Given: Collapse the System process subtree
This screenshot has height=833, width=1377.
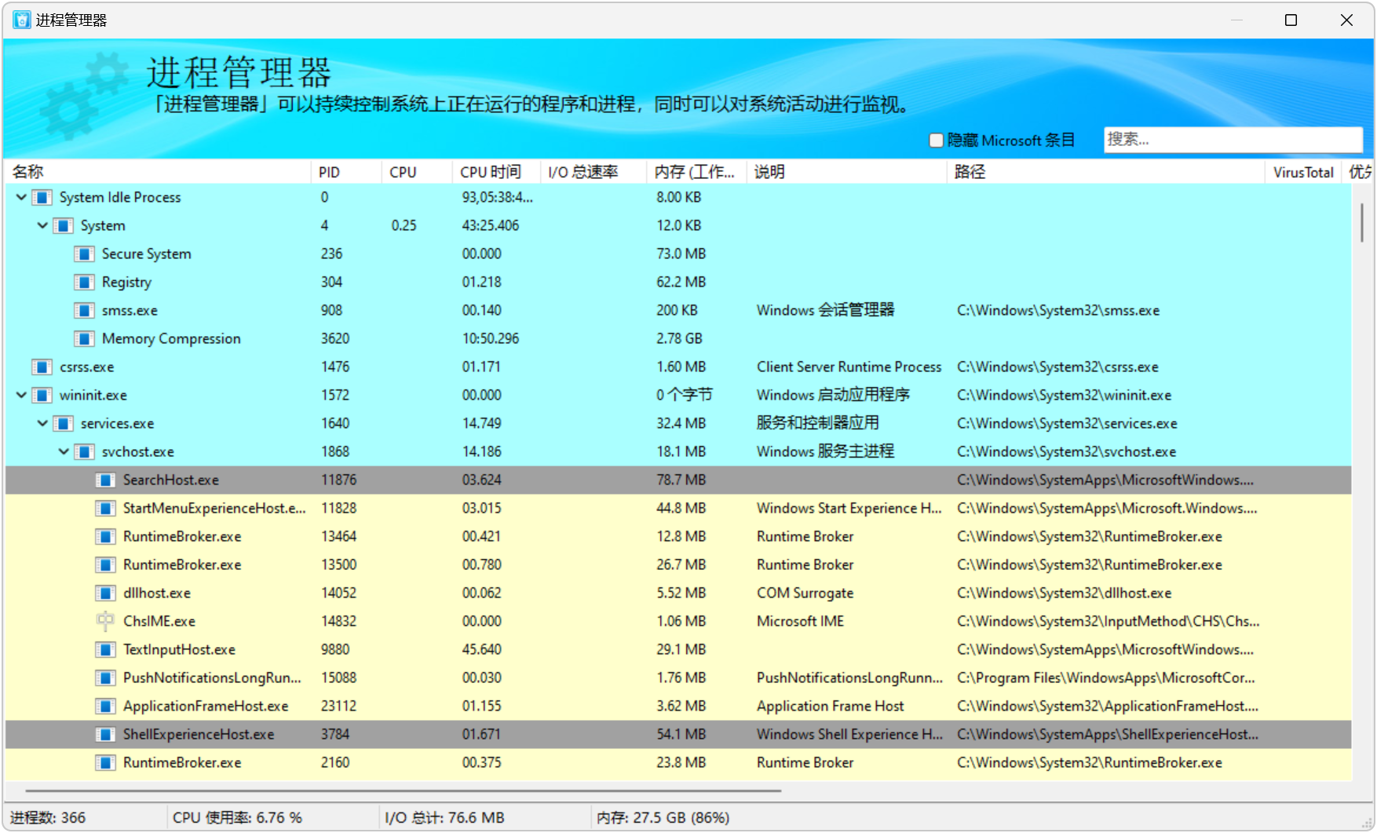Looking at the screenshot, I should coord(42,225).
